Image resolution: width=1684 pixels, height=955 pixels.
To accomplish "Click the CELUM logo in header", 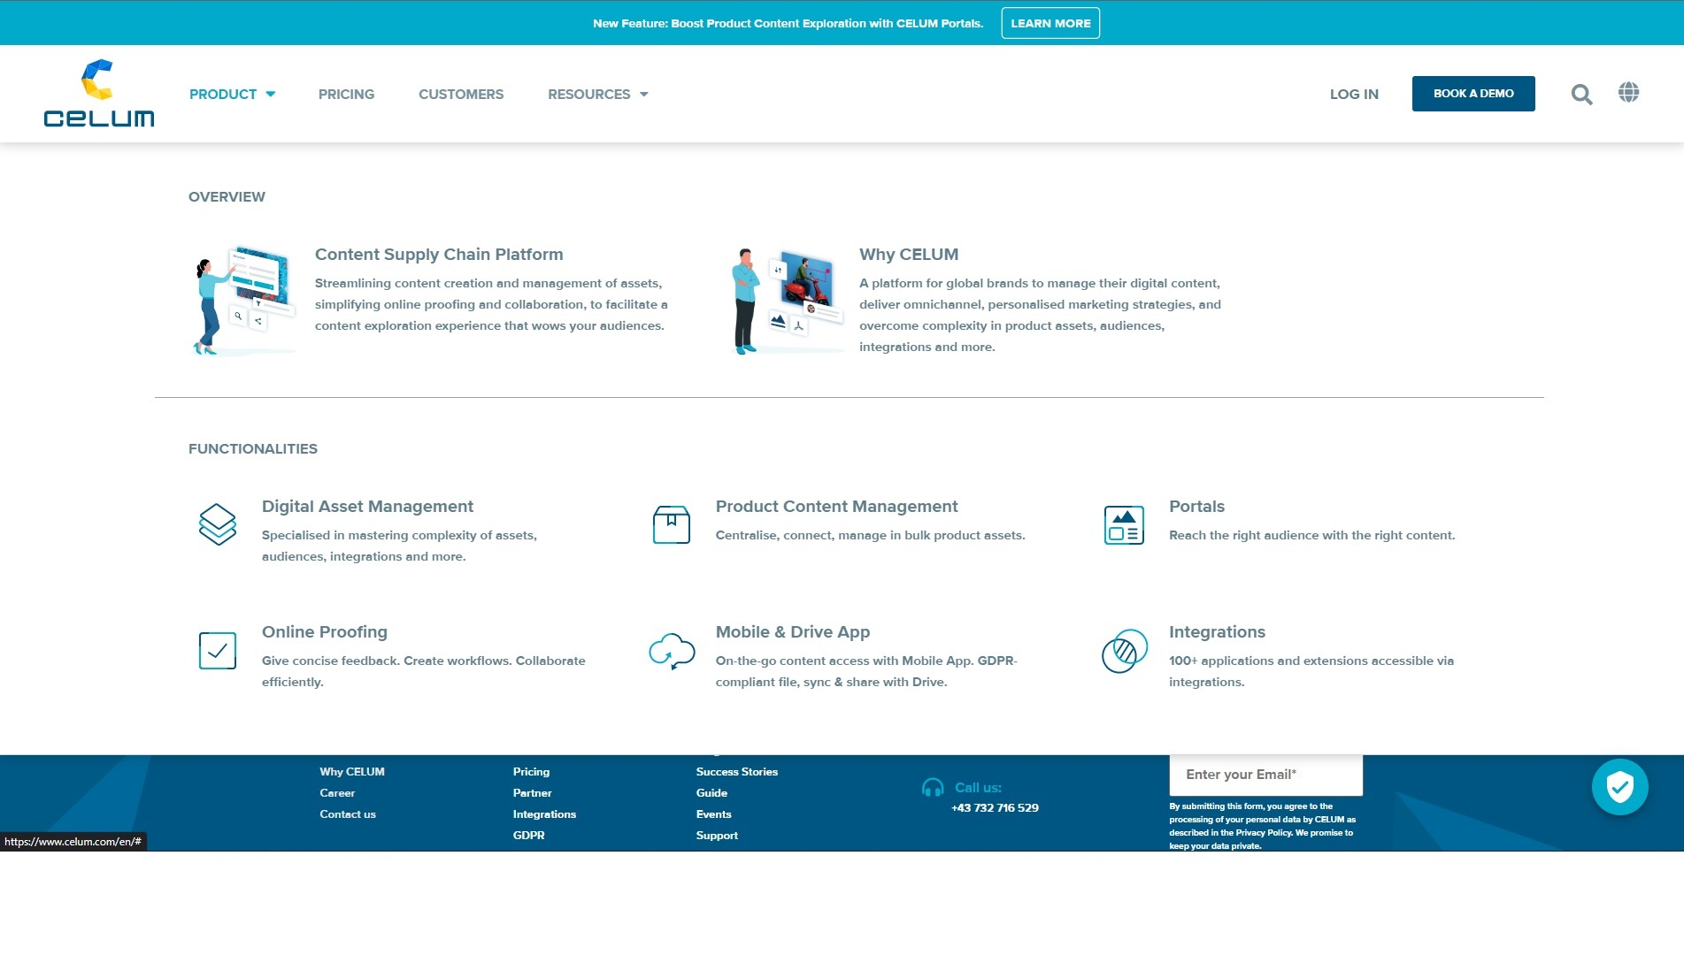I will 98,94.
